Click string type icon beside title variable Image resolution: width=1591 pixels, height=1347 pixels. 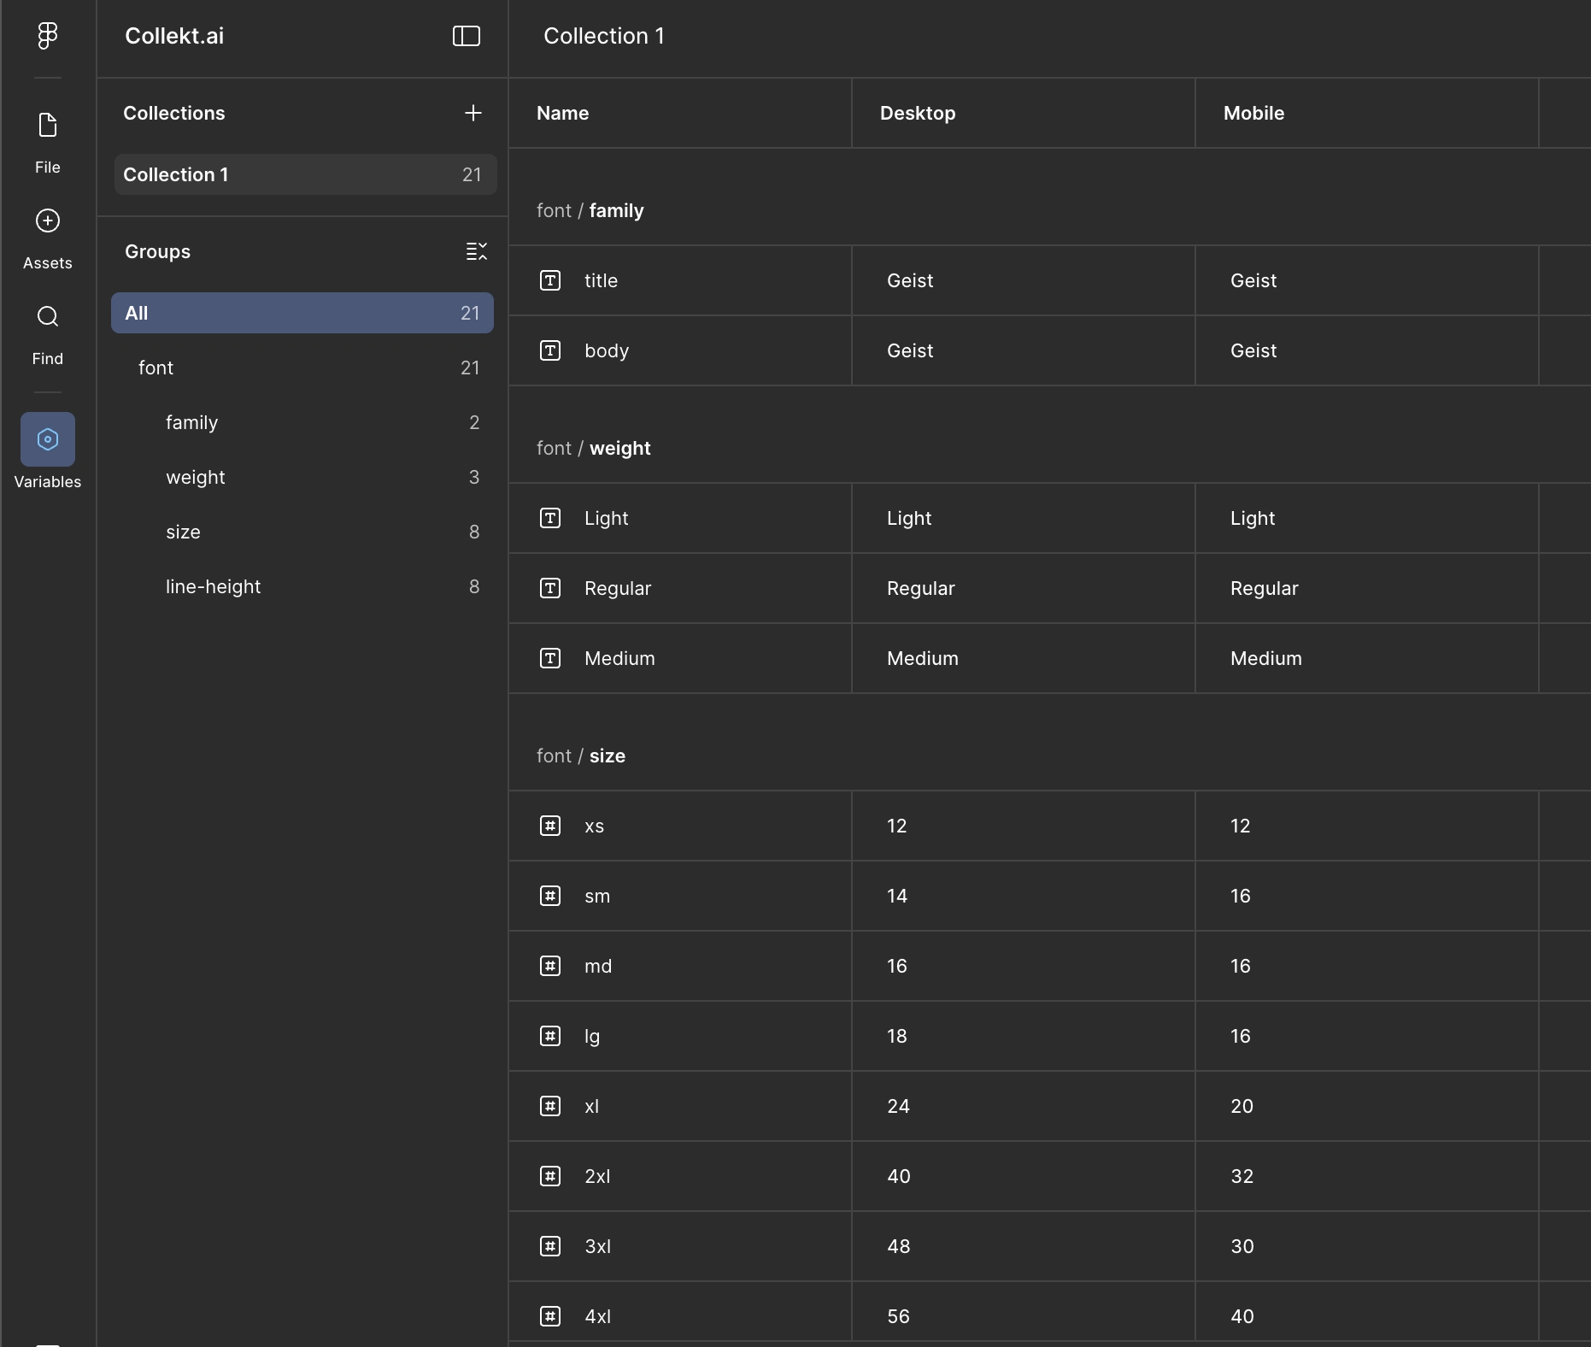point(550,280)
